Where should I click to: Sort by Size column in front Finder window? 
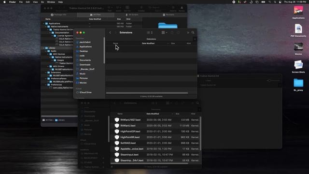point(173,43)
